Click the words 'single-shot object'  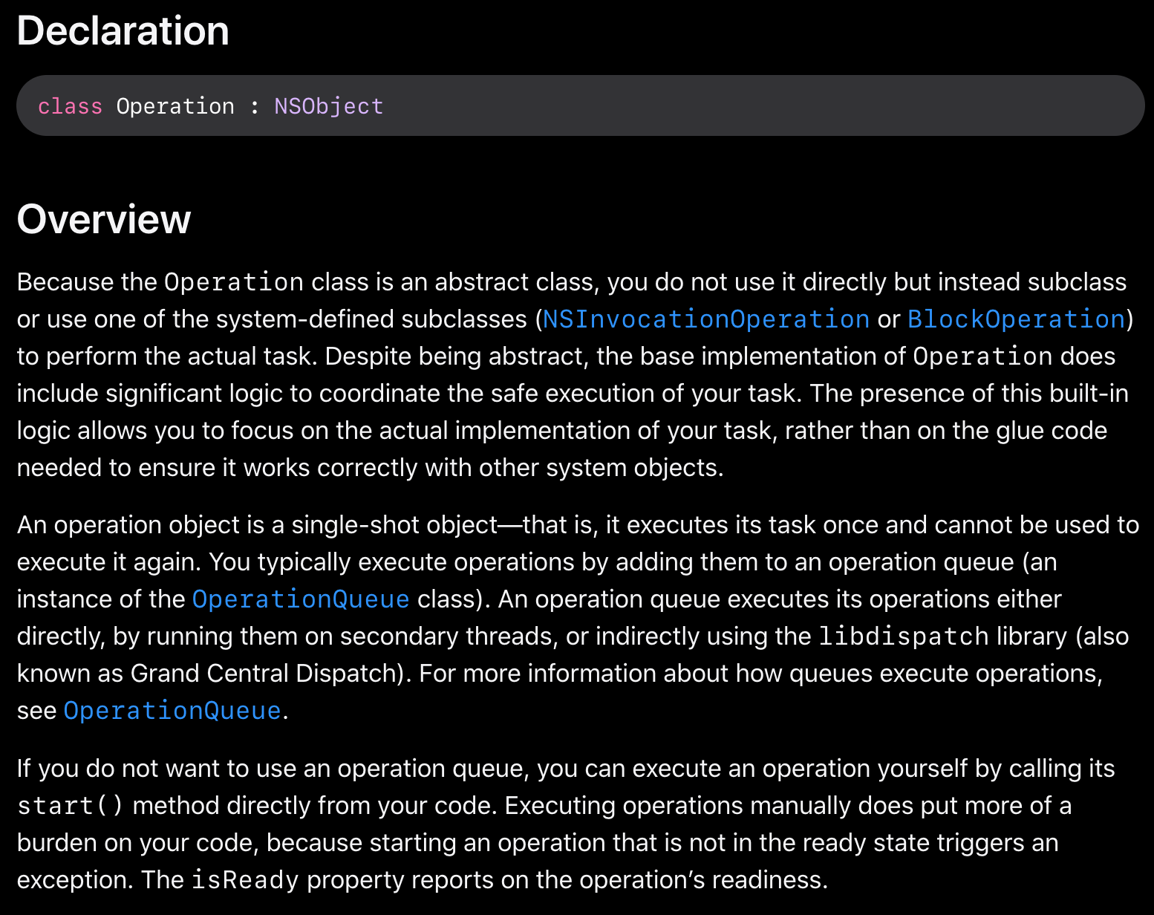coord(394,525)
